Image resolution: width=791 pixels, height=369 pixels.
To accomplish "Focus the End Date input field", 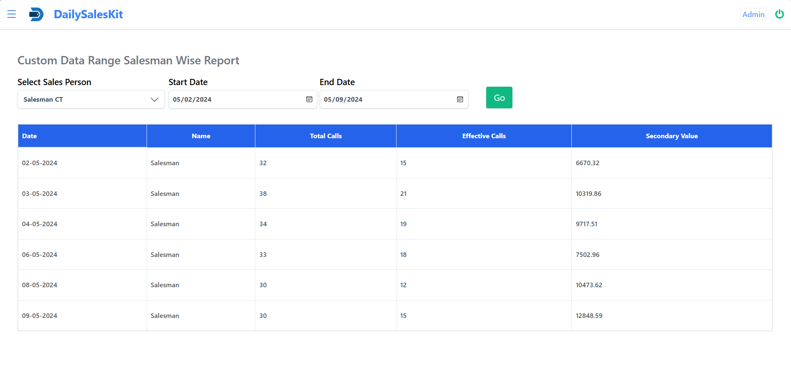I will (x=386, y=100).
